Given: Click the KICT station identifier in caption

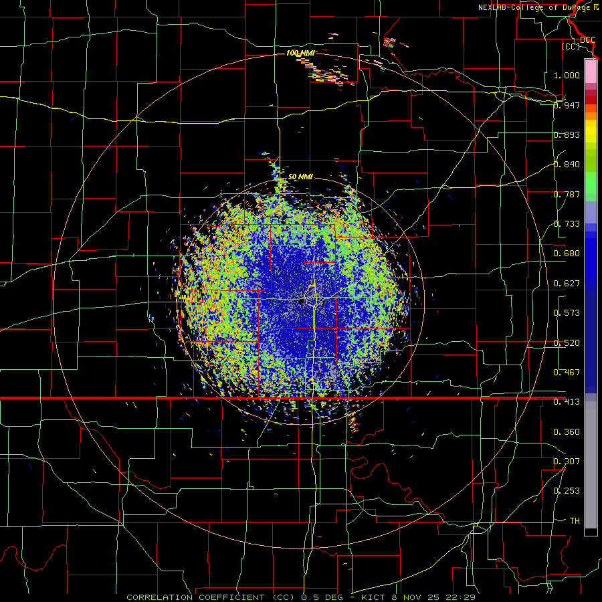Looking at the screenshot, I should (373, 597).
